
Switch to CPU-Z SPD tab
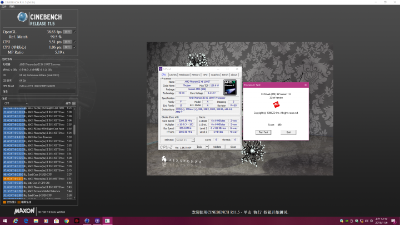click(206, 75)
